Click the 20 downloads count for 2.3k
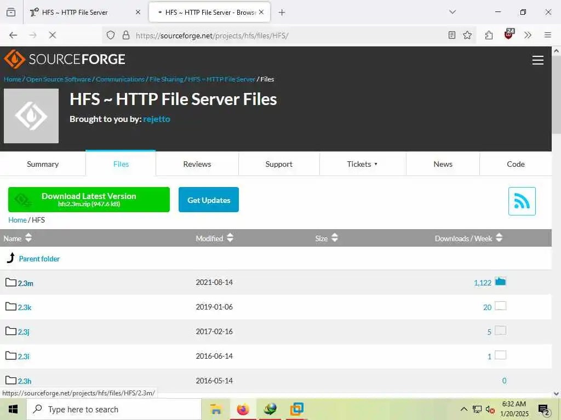Image resolution: width=561 pixels, height=420 pixels. [x=487, y=307]
